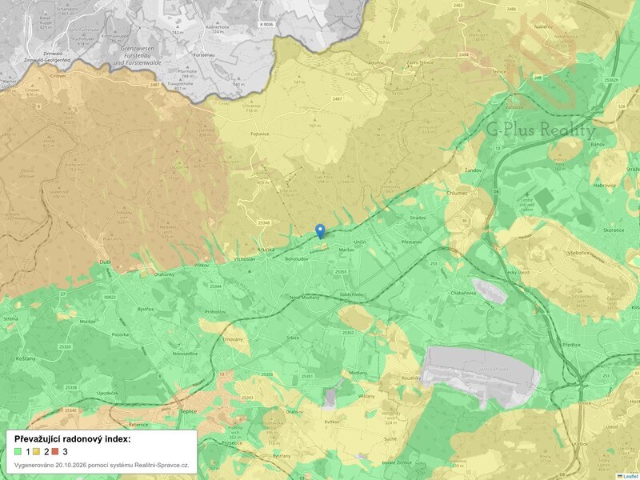Screen dimensions: 640x480
Task: Click the road 25350 shield
Action: (x=267, y=374)
